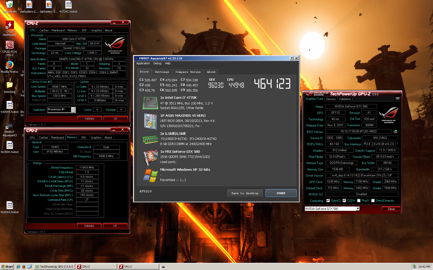Open Mainboard tab in upper CPU-Z window

pos(58,30)
